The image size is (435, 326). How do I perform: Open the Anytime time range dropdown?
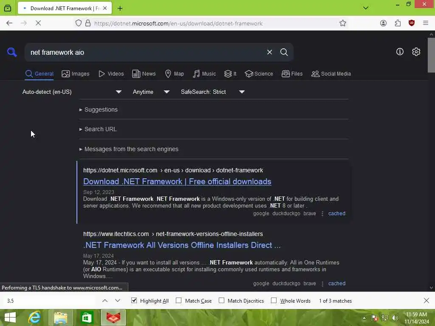(151, 92)
